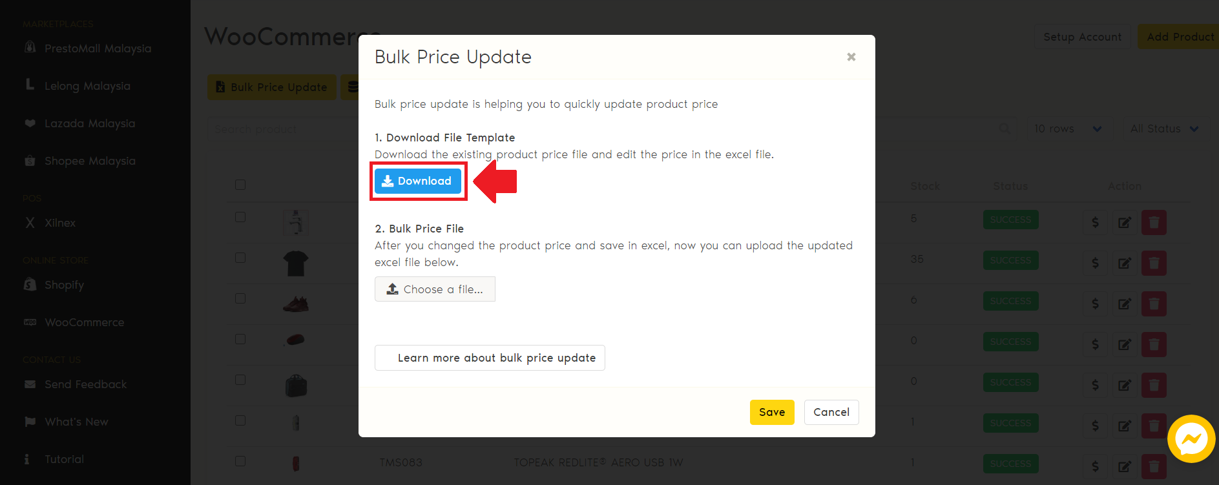The image size is (1219, 485).
Task: Close the Bulk Price Update dialog
Action: [x=851, y=57]
